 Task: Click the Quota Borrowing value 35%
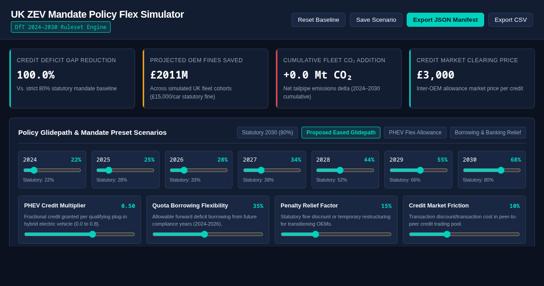[x=258, y=206]
